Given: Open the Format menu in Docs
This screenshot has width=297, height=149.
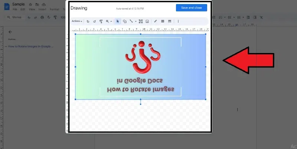Looking at the screenshot, I should pyautogui.click(x=54, y=9).
